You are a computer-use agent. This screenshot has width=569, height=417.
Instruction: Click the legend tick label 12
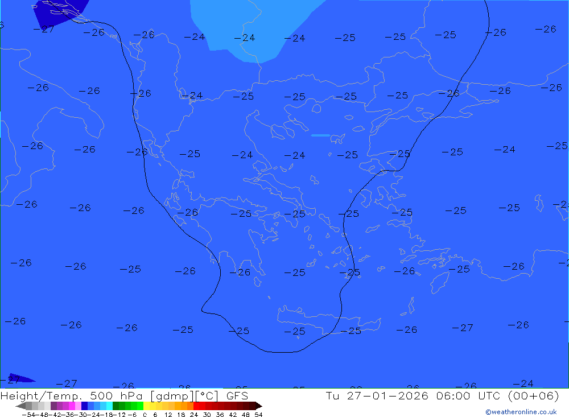tap(168, 415)
